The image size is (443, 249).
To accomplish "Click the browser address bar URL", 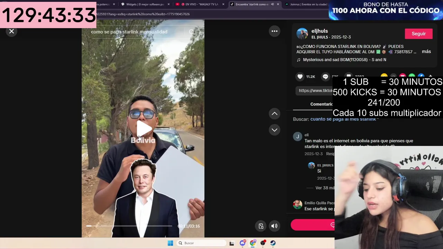I will (143, 14).
